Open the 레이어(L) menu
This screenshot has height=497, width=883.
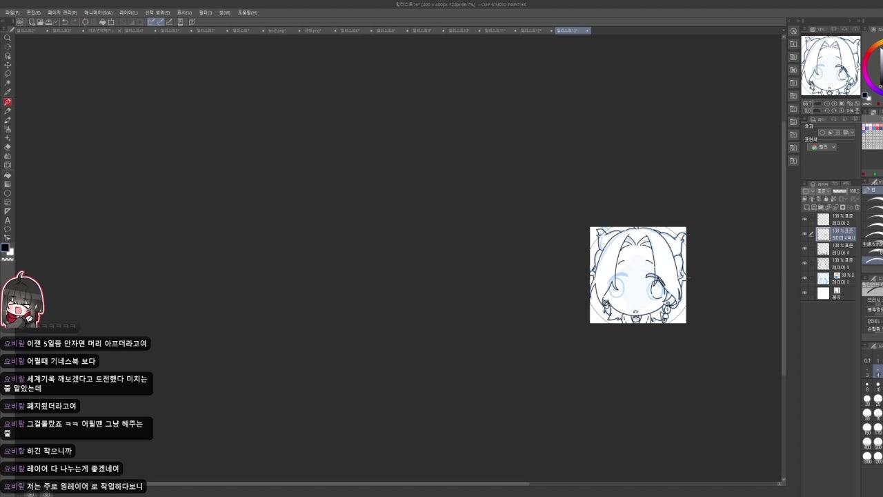pos(128,12)
